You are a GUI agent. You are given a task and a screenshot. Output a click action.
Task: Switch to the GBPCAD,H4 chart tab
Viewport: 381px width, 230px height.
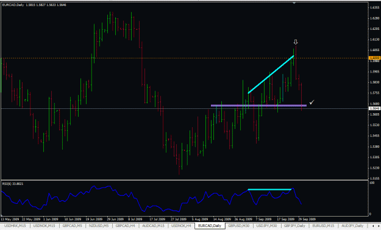pos(125,226)
